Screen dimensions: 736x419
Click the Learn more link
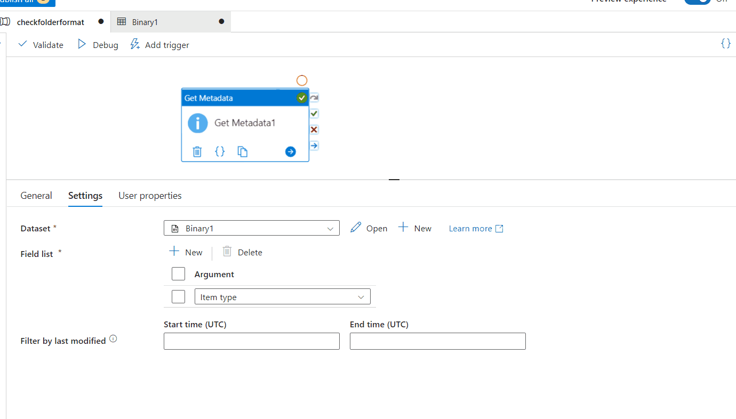click(471, 228)
